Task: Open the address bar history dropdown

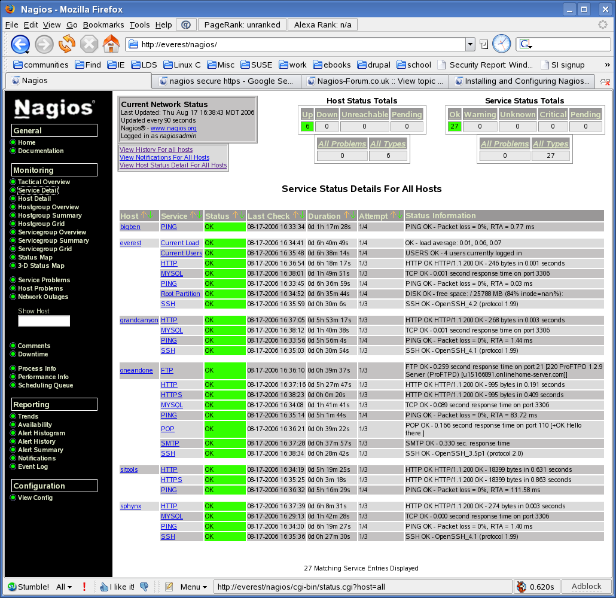Action: tap(470, 44)
